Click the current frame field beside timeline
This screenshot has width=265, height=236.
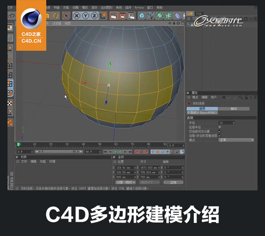[176, 146]
